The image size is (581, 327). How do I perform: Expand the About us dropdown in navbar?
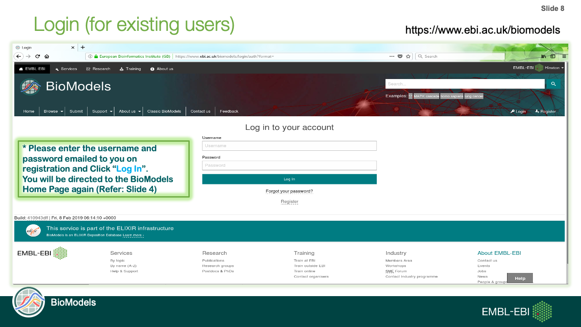tap(130, 111)
